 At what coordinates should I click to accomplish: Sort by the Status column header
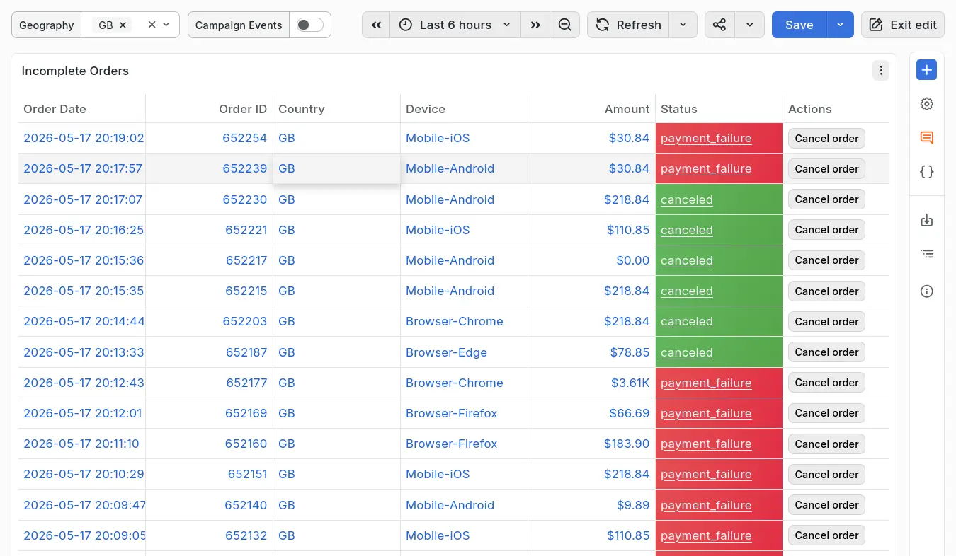click(x=679, y=109)
